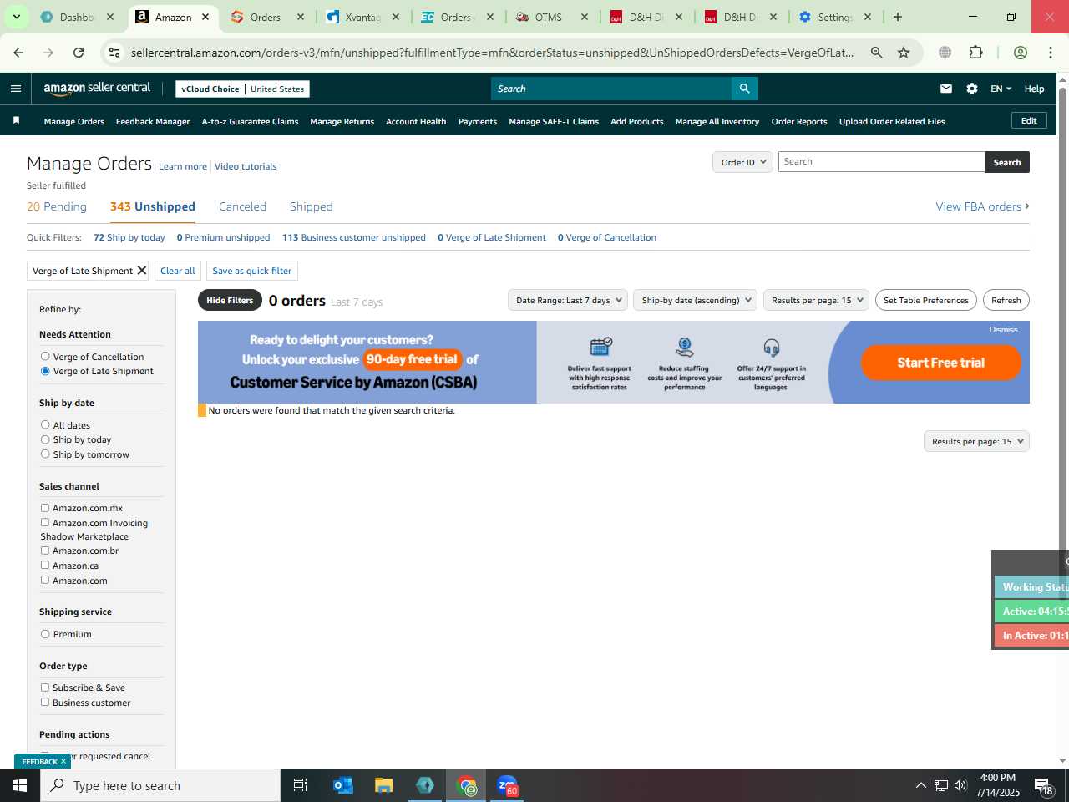Check the Amazon.ca sales channel

(45, 566)
